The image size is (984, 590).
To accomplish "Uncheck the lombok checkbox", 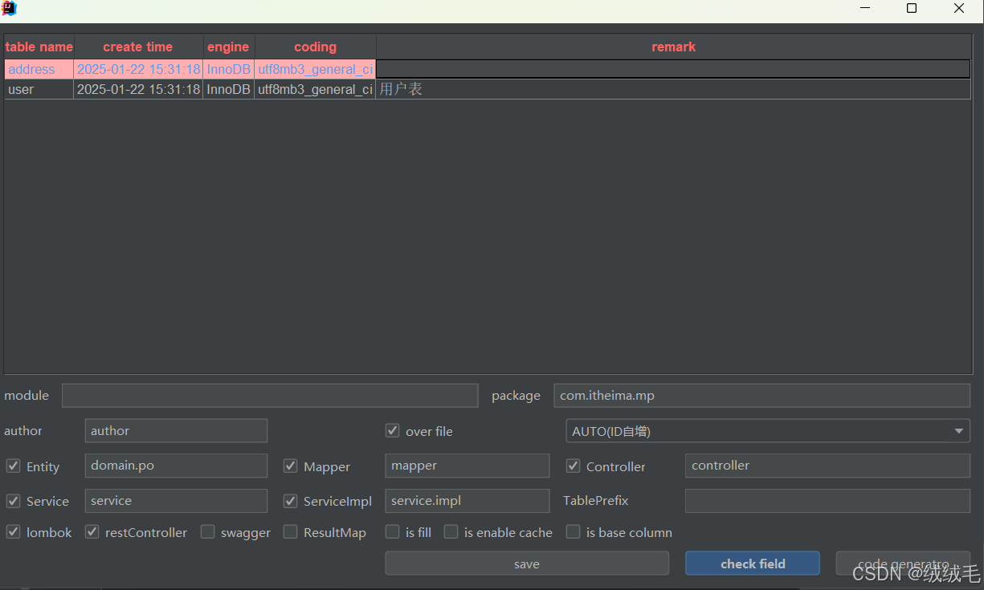I will [x=13, y=532].
